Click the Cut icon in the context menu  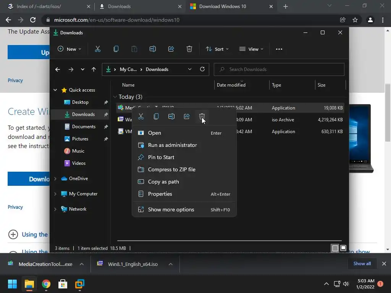(141, 116)
